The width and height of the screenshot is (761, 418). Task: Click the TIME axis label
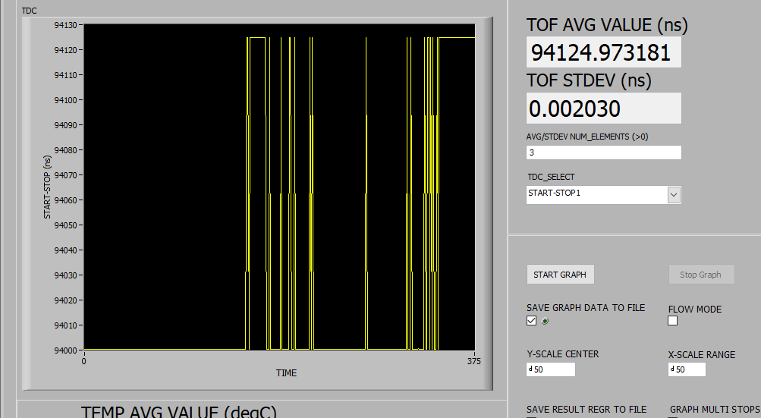[286, 372]
